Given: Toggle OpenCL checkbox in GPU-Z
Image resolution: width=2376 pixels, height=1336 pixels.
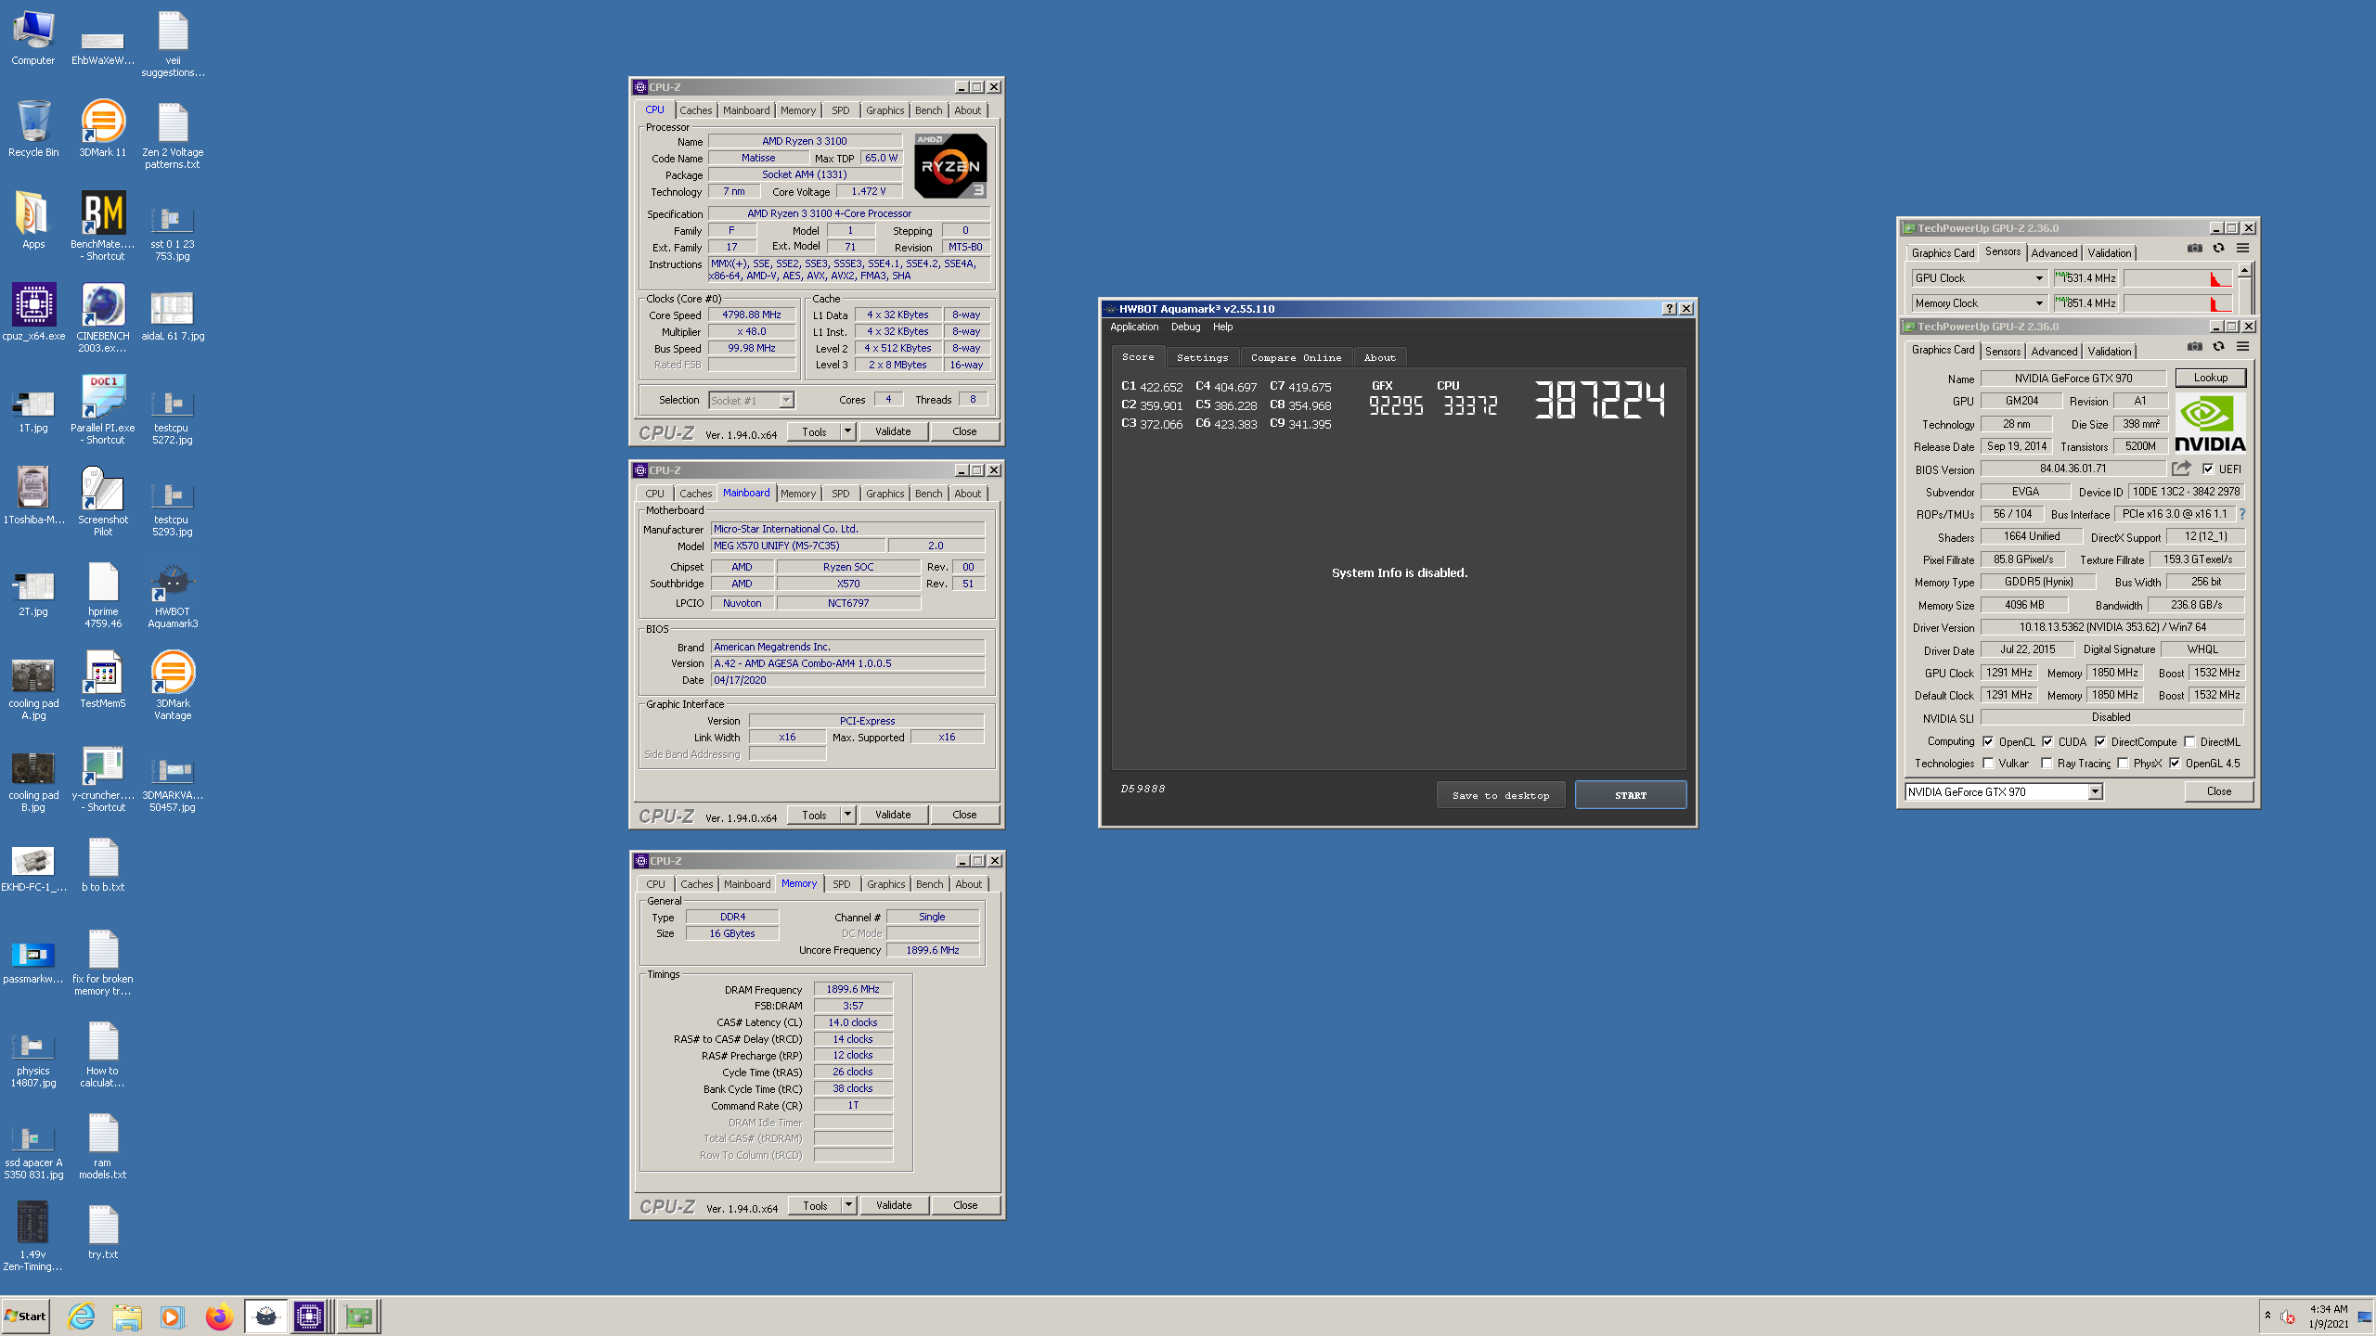Looking at the screenshot, I should (x=1988, y=741).
